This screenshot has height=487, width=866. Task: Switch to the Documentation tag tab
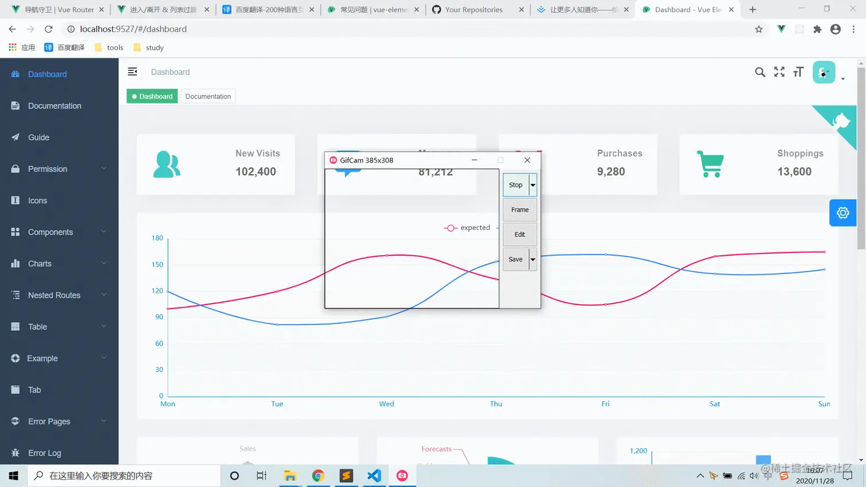(208, 96)
